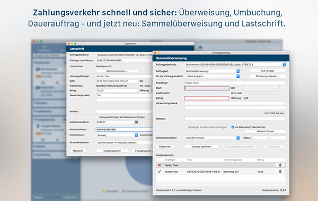Viewport: 318px width, 201px height.
Task: Focus the Referenz field in Sammelüberweisung
Action: (235, 119)
